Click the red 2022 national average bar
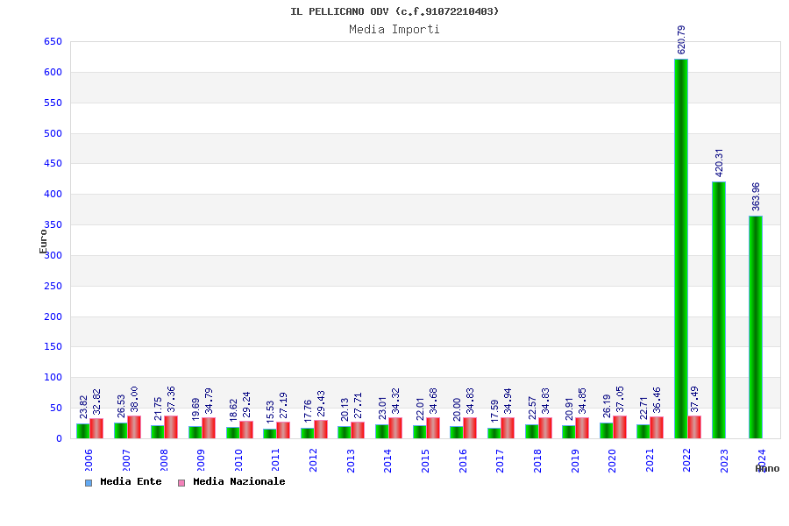The width and height of the screenshot is (789, 526). click(694, 427)
